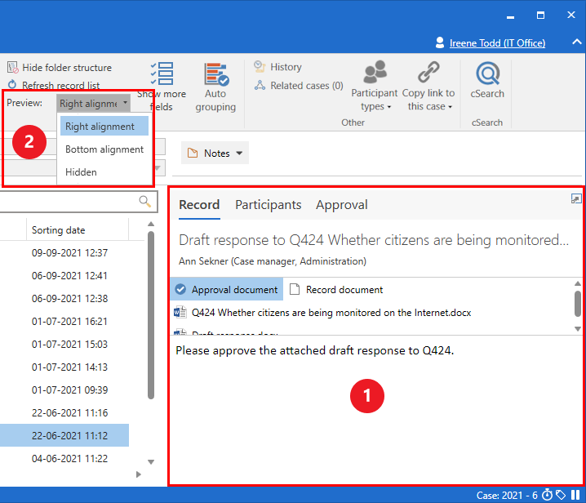586x503 pixels.
Task: Open History from the ribbon
Action: tap(277, 67)
